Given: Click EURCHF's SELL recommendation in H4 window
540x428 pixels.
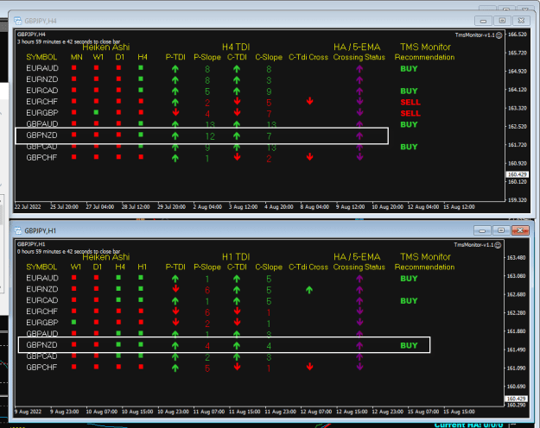Looking at the screenshot, I should (x=410, y=102).
